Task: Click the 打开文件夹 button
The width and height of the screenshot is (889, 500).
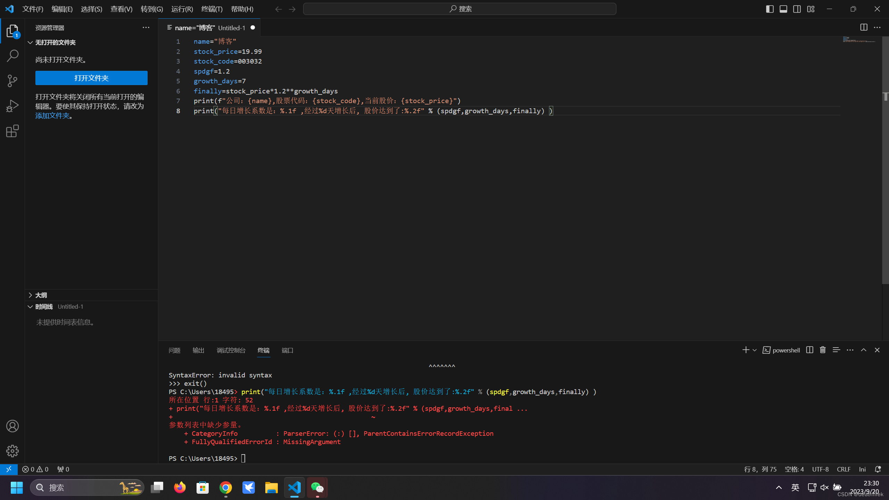Action: pos(91,78)
